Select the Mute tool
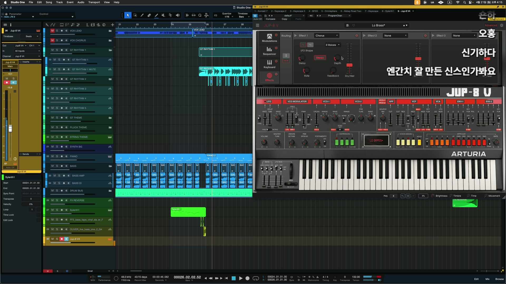Screen dimensions: 506x284 point(163,15)
